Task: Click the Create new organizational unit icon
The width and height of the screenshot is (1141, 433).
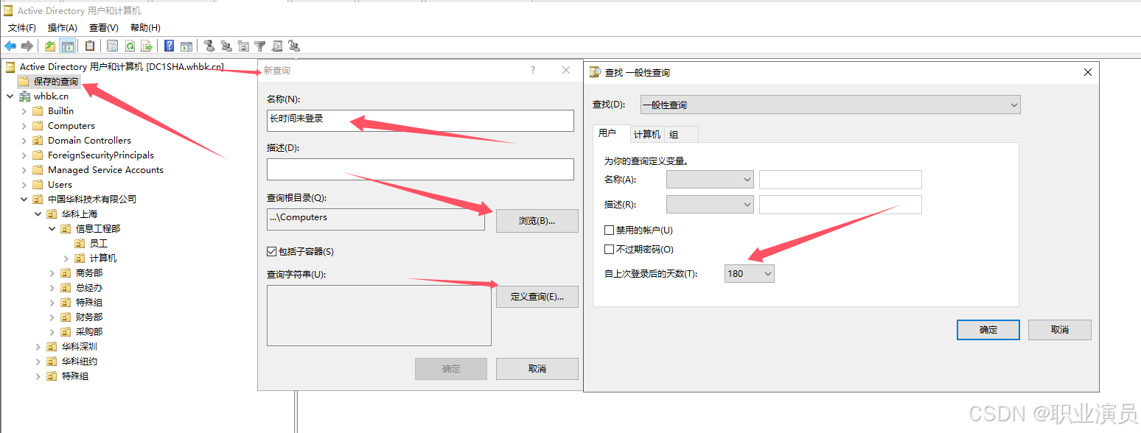Action: pyautogui.click(x=243, y=46)
